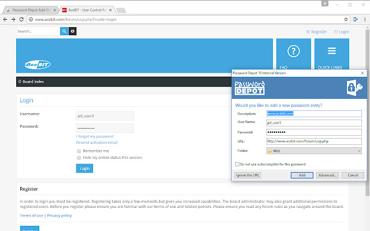The image size is (370, 231).
Task: Click the forum search magnifier button
Action: 64,31
